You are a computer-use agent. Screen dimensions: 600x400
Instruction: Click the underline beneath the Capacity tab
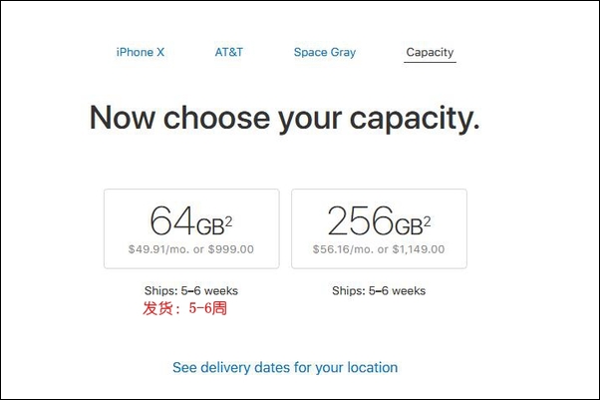430,62
